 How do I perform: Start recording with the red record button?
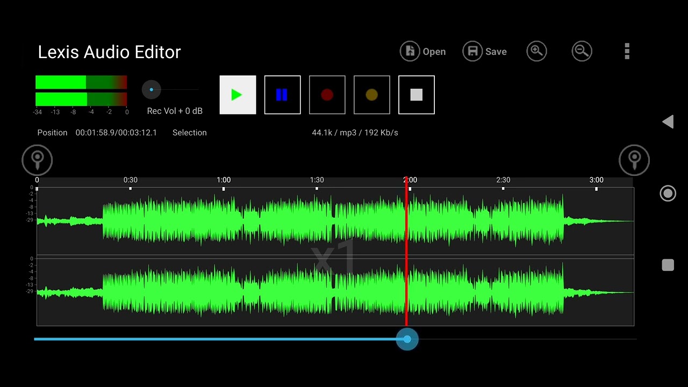tap(327, 95)
